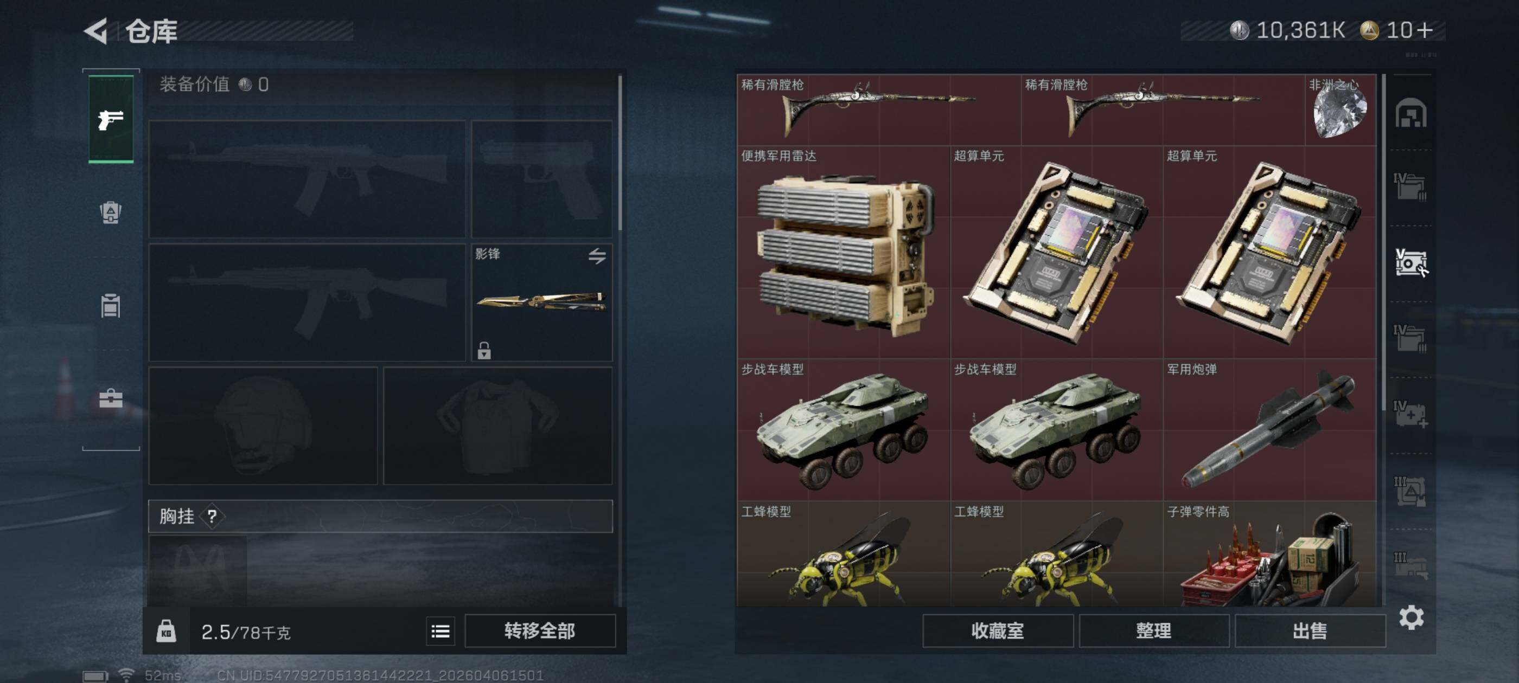Open the warehouse settings gear icon
This screenshot has height=683, width=1519.
point(1411,617)
